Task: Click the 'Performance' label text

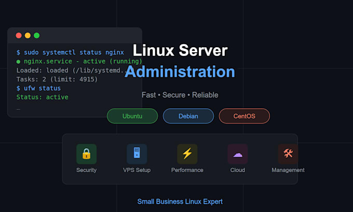Action: [187, 170]
